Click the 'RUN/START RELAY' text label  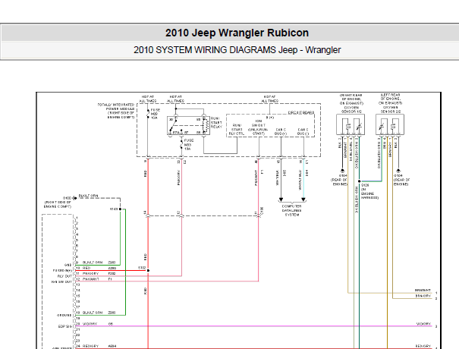pyautogui.click(x=216, y=123)
